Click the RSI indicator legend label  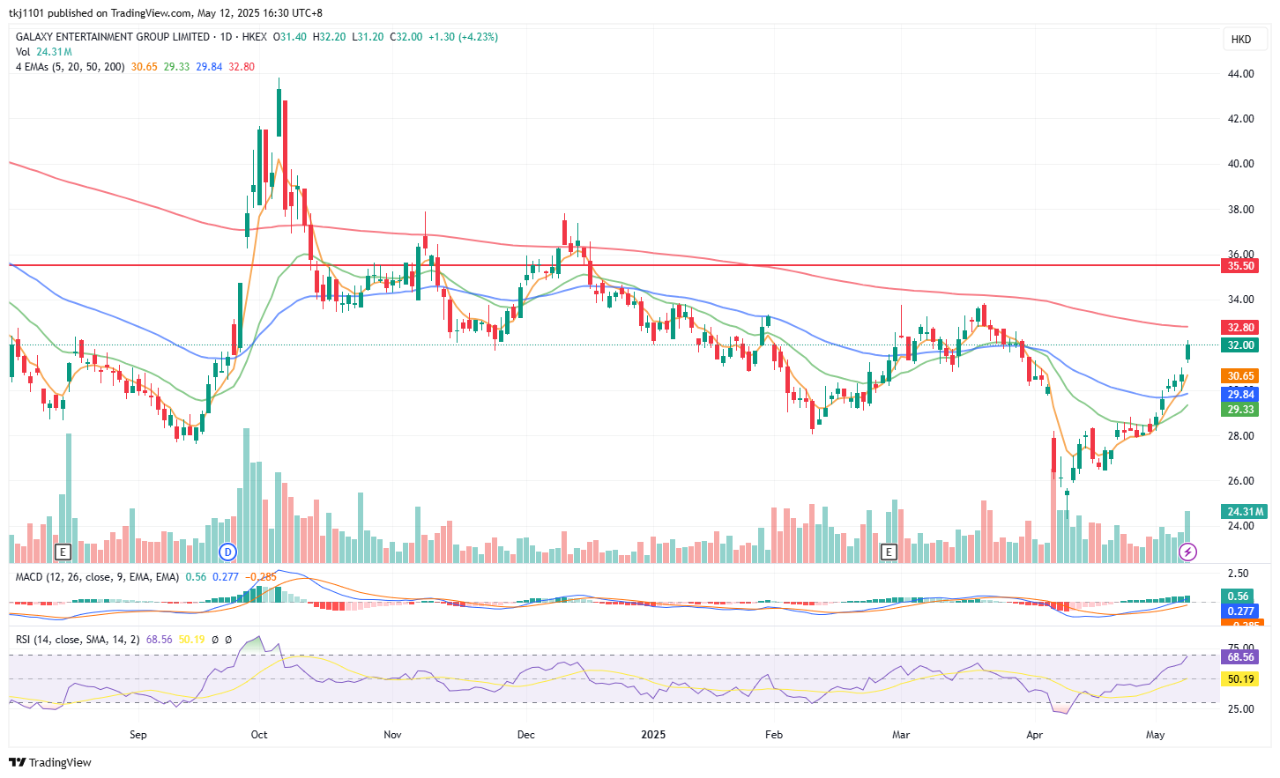click(78, 640)
